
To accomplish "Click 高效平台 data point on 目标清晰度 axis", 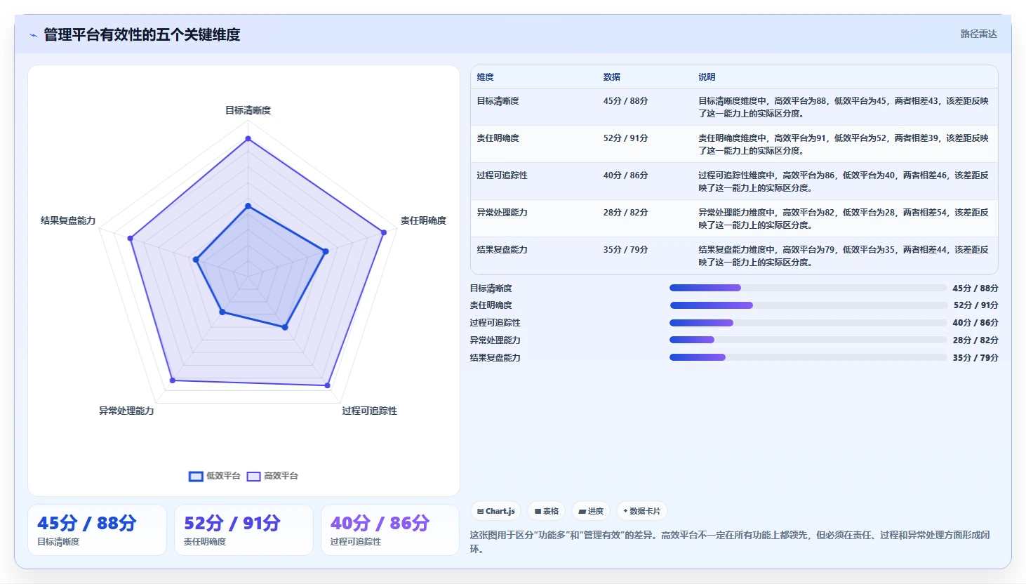I will (248, 139).
